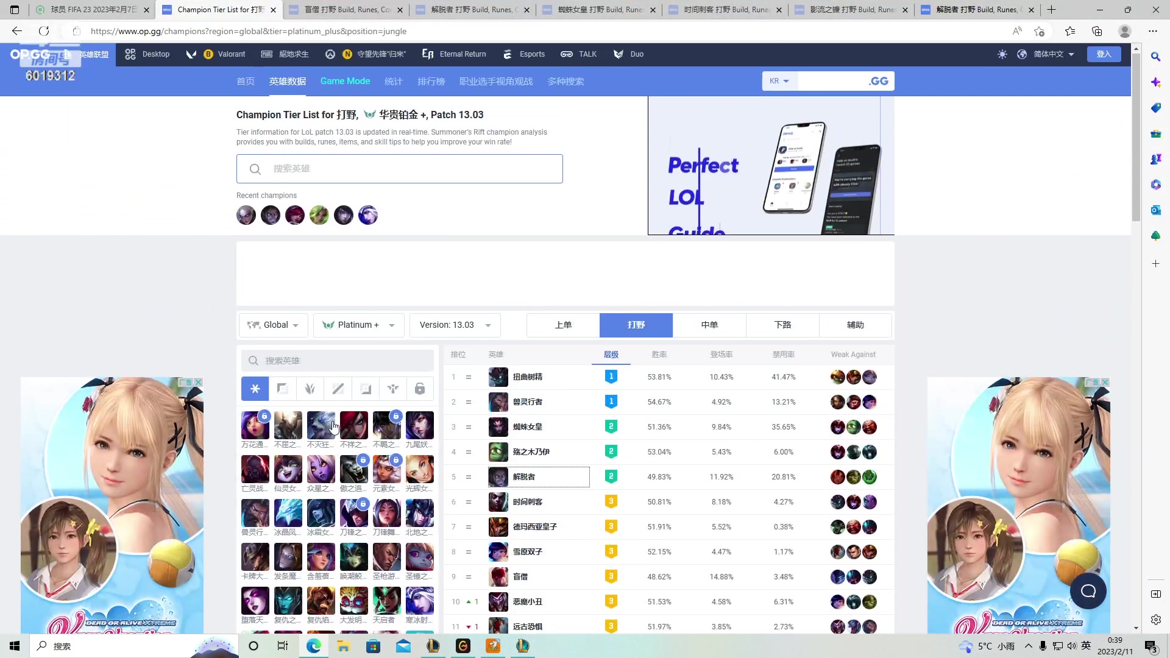Open the 简体中文 language dropdown

pyautogui.click(x=1054, y=54)
